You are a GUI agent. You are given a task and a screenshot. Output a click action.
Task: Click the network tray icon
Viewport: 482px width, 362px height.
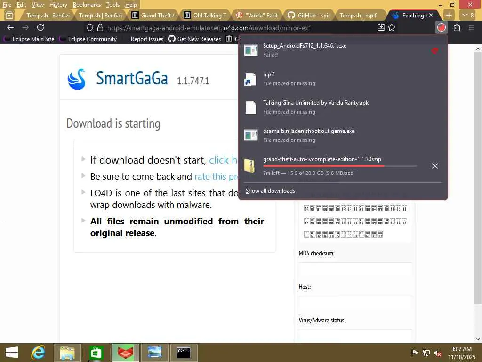pyautogui.click(x=426, y=353)
